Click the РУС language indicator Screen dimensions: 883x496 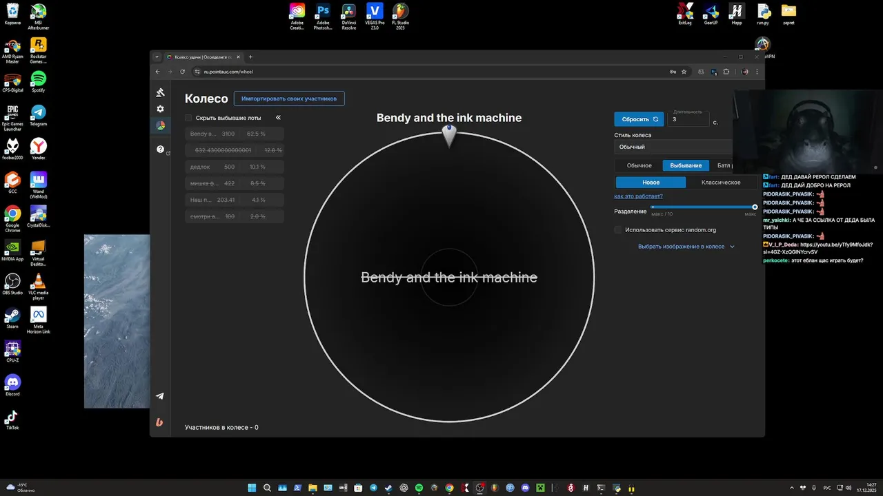point(827,488)
